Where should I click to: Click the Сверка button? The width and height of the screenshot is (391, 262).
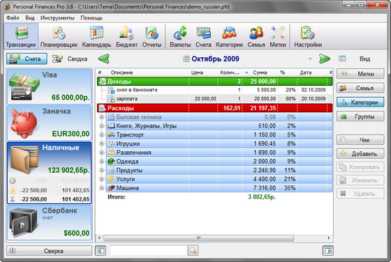tap(49, 251)
